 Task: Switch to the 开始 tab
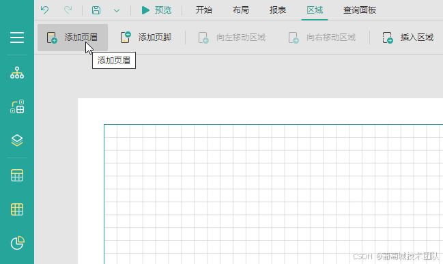coord(203,10)
